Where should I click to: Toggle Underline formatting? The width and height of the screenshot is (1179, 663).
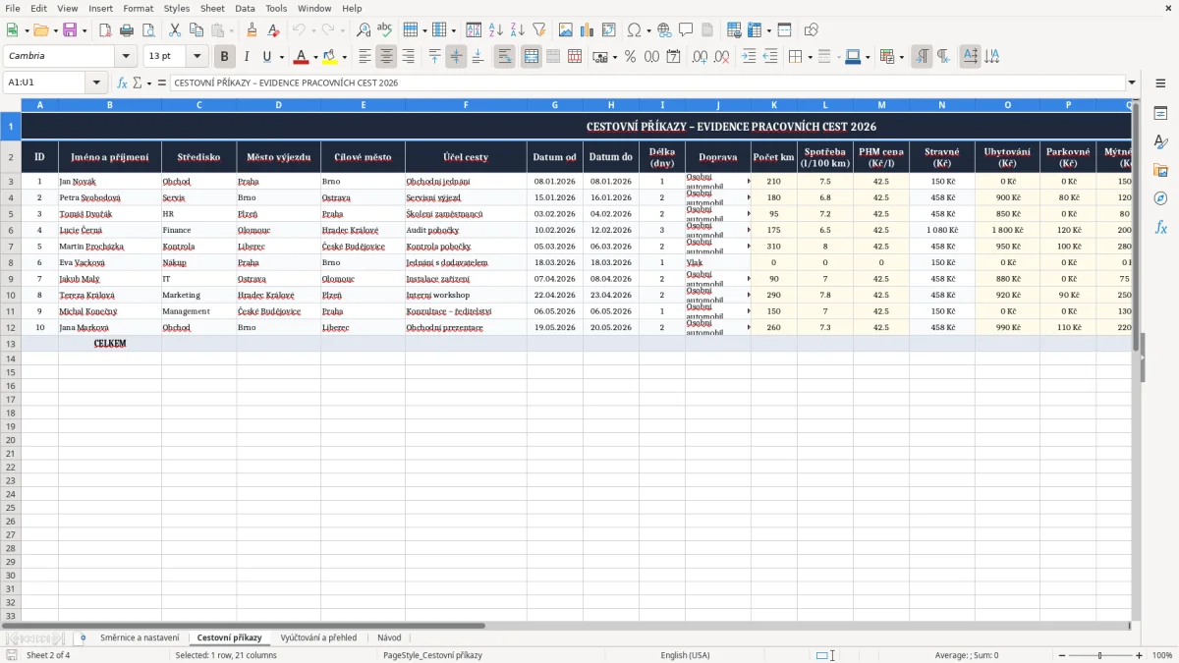(x=267, y=57)
